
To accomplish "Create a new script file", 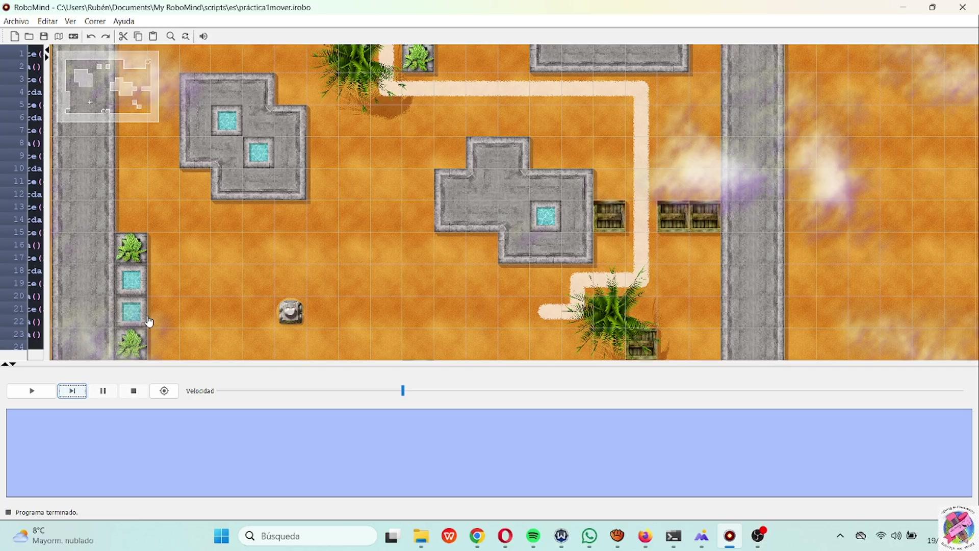I will pos(15,36).
